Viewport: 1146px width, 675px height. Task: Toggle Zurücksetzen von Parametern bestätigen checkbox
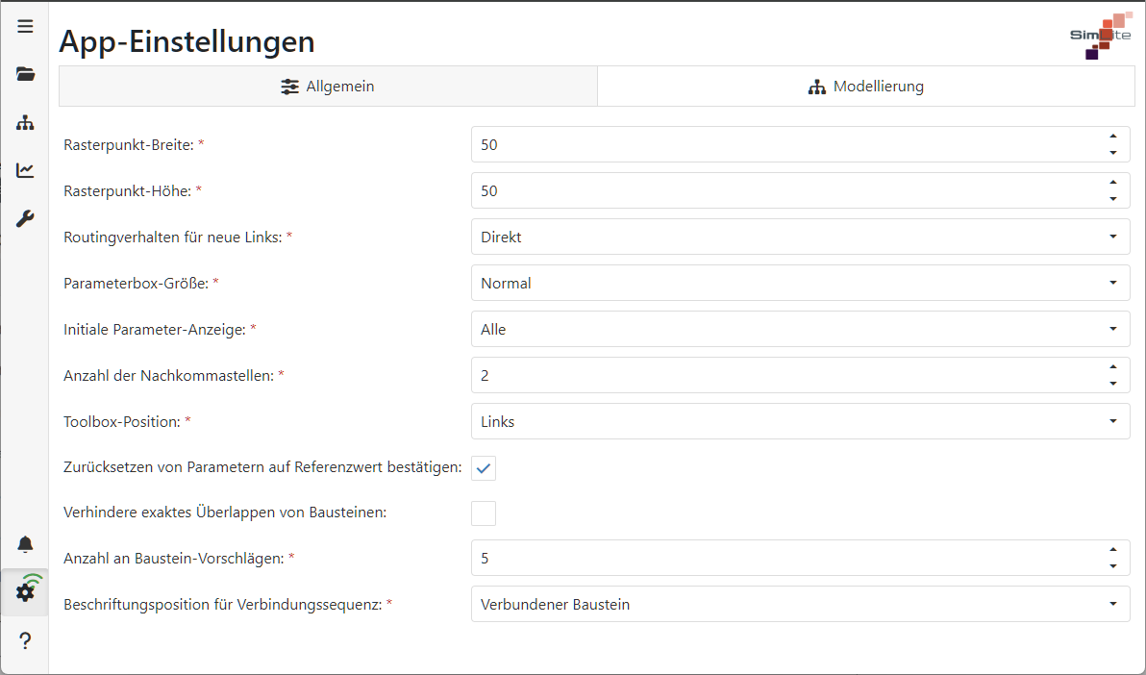click(483, 468)
